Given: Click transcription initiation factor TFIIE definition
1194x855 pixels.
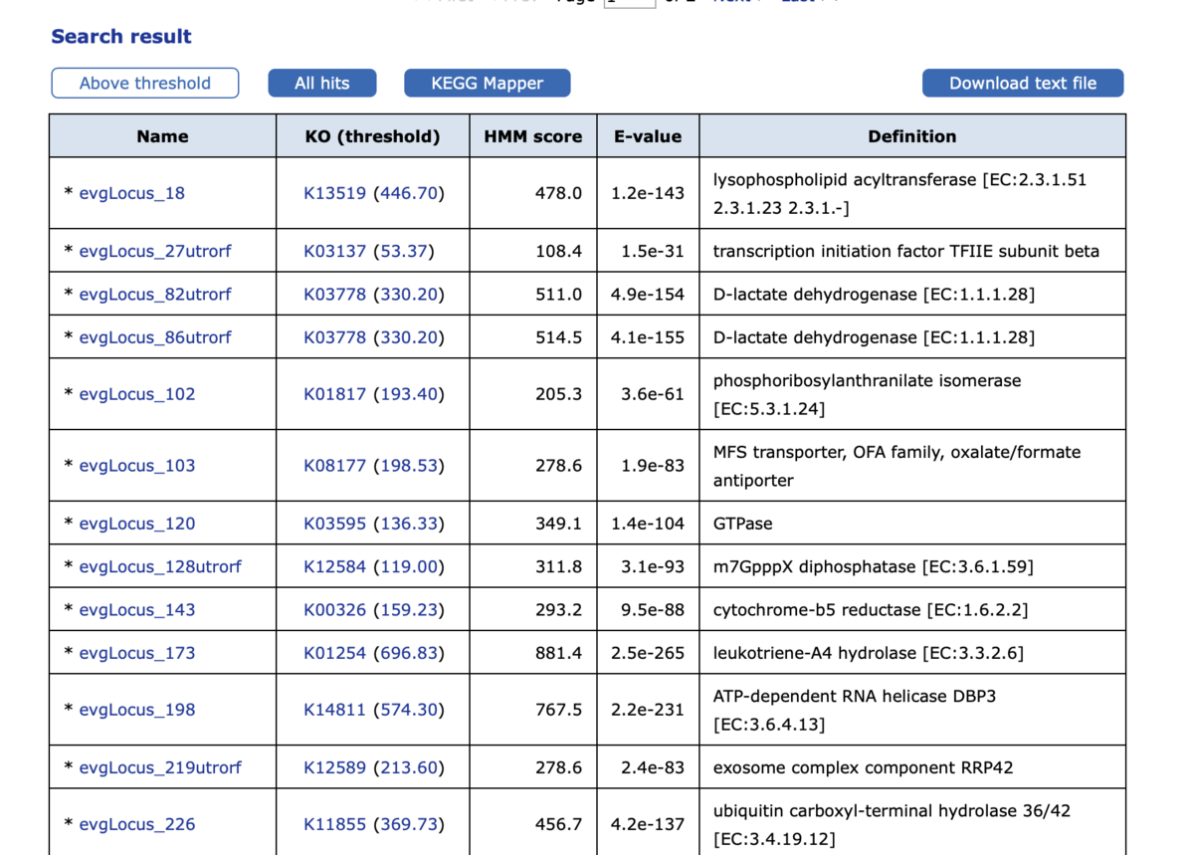Looking at the screenshot, I should pos(906,251).
